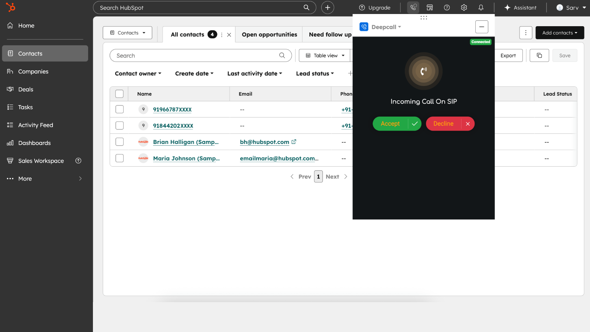The height and width of the screenshot is (332, 590).
Task: Open the Assistant sparkle button
Action: [520, 7]
